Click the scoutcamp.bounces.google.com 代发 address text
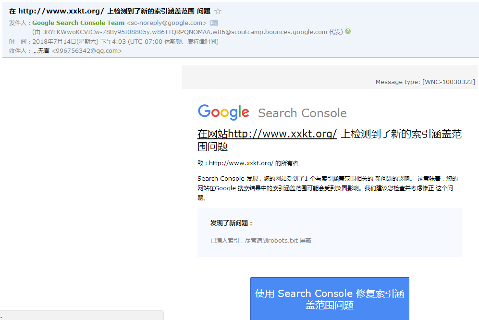 [187, 32]
